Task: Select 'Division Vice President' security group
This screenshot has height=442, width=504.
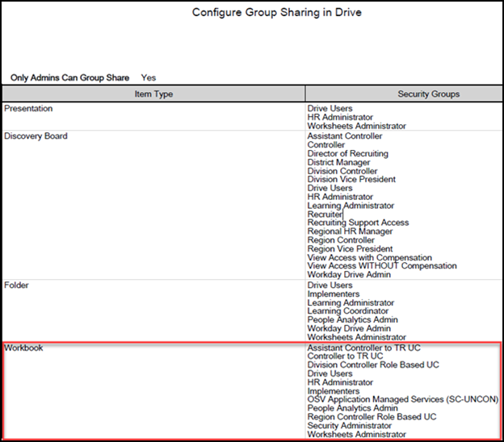Action: (351, 179)
